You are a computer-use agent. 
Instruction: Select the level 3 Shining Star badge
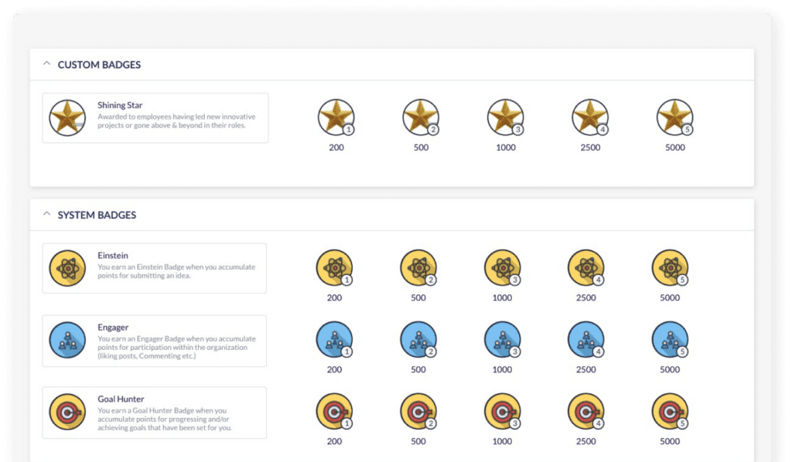point(505,118)
